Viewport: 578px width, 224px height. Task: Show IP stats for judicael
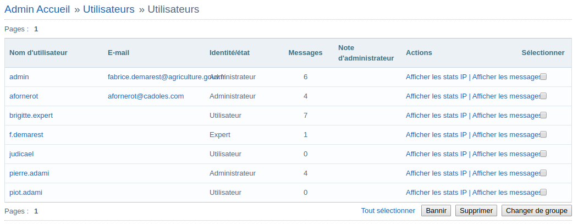coord(436,154)
